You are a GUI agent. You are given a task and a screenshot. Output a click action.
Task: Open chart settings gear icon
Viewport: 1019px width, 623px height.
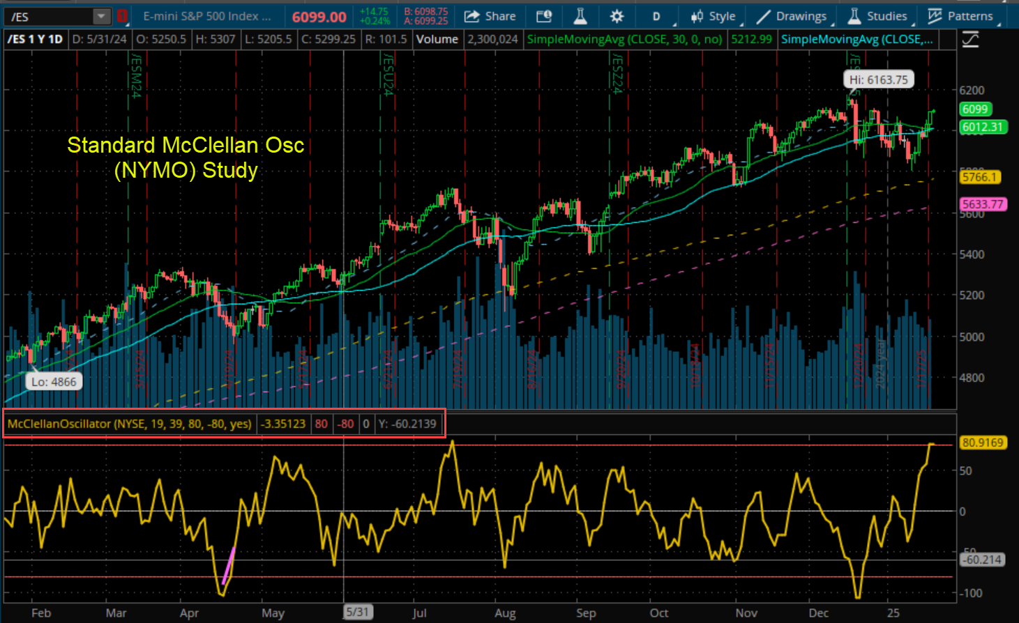pyautogui.click(x=617, y=16)
